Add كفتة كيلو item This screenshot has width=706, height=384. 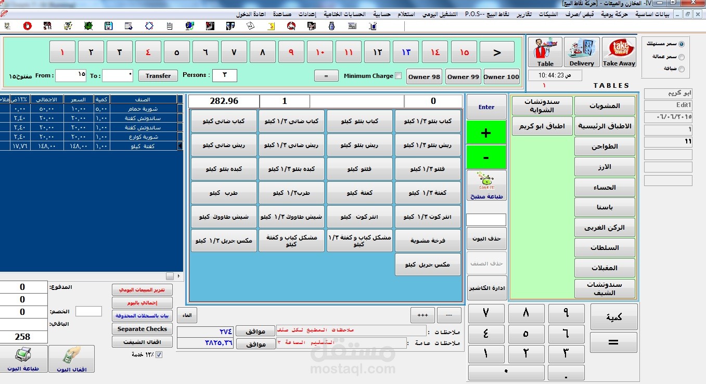pyautogui.click(x=360, y=193)
